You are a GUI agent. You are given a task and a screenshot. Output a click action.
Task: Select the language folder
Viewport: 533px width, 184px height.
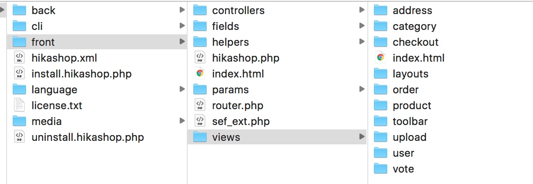point(54,90)
